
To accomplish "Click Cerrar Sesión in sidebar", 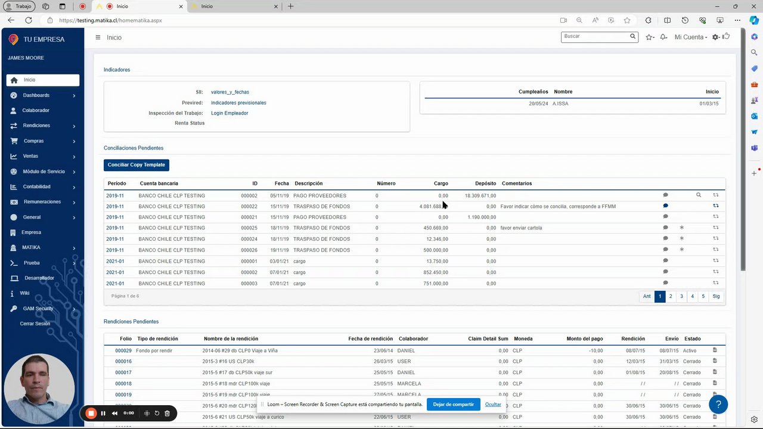I will tap(35, 324).
